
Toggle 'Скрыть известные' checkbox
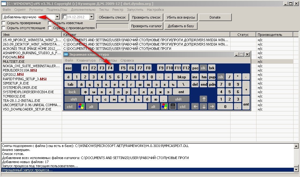[x=50, y=23]
